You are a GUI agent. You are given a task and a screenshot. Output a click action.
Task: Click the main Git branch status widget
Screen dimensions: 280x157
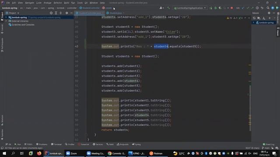(266, 148)
